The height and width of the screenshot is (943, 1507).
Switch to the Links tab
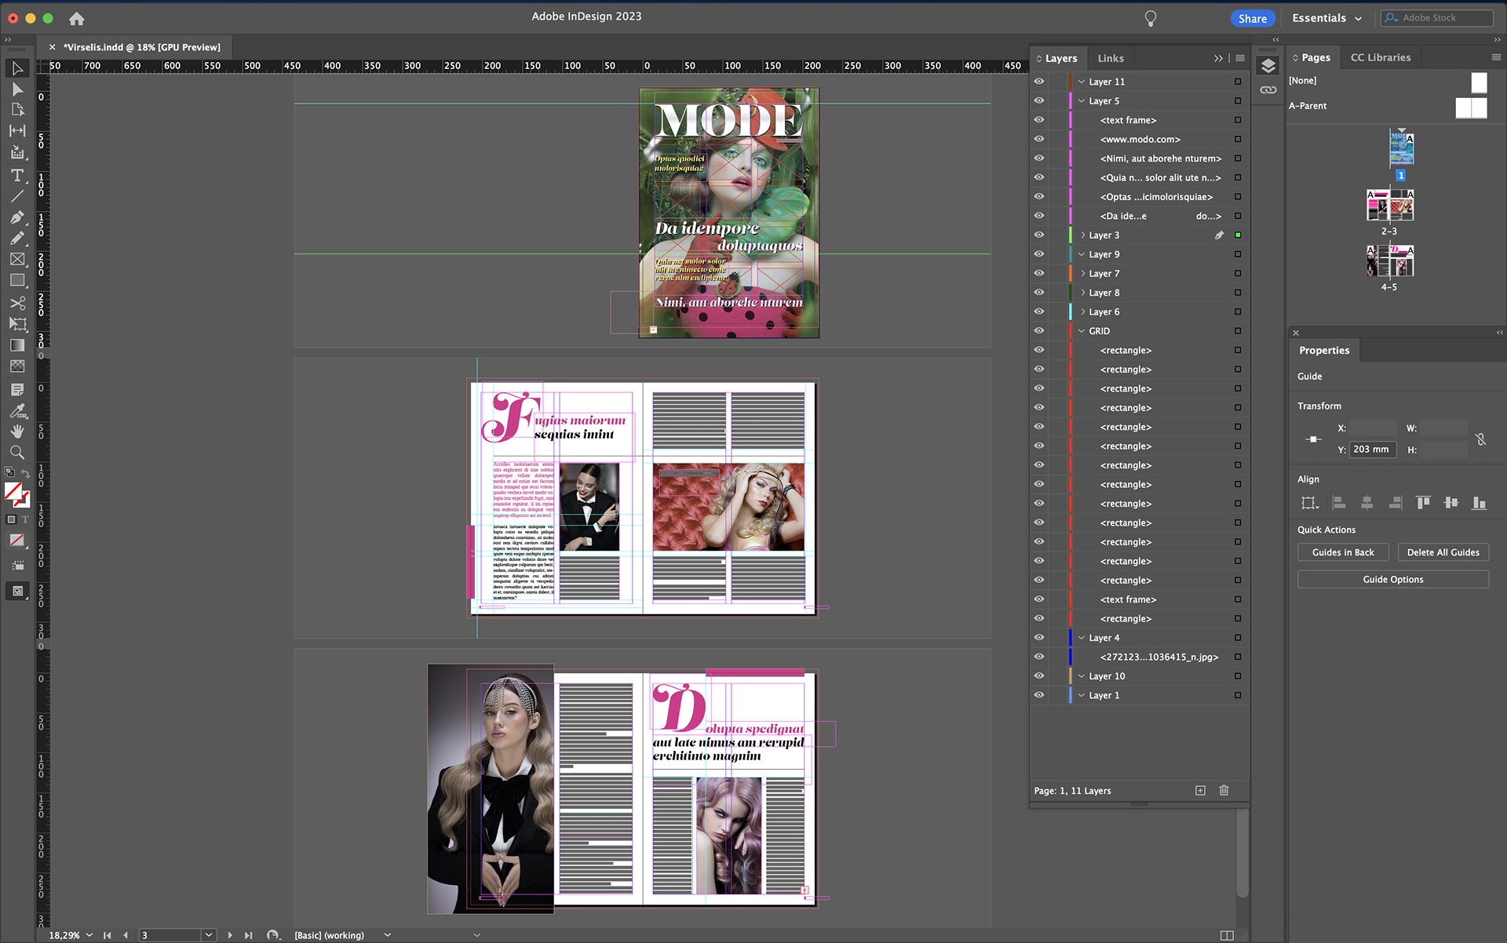(1110, 58)
